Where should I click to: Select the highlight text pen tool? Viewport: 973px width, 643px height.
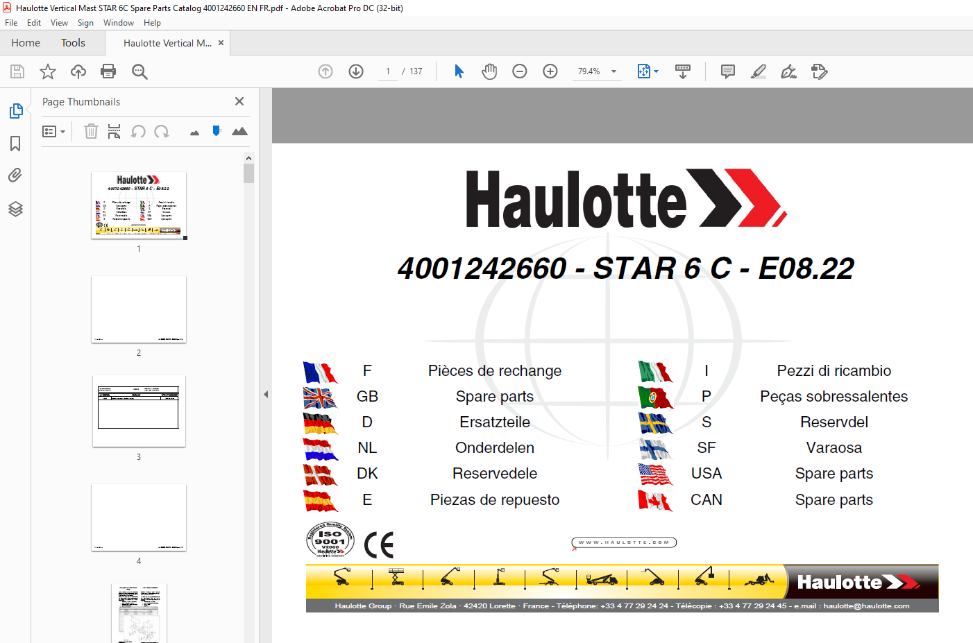(759, 71)
